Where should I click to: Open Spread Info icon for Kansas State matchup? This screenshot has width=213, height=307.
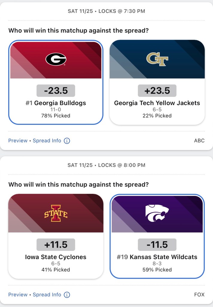coord(67,295)
